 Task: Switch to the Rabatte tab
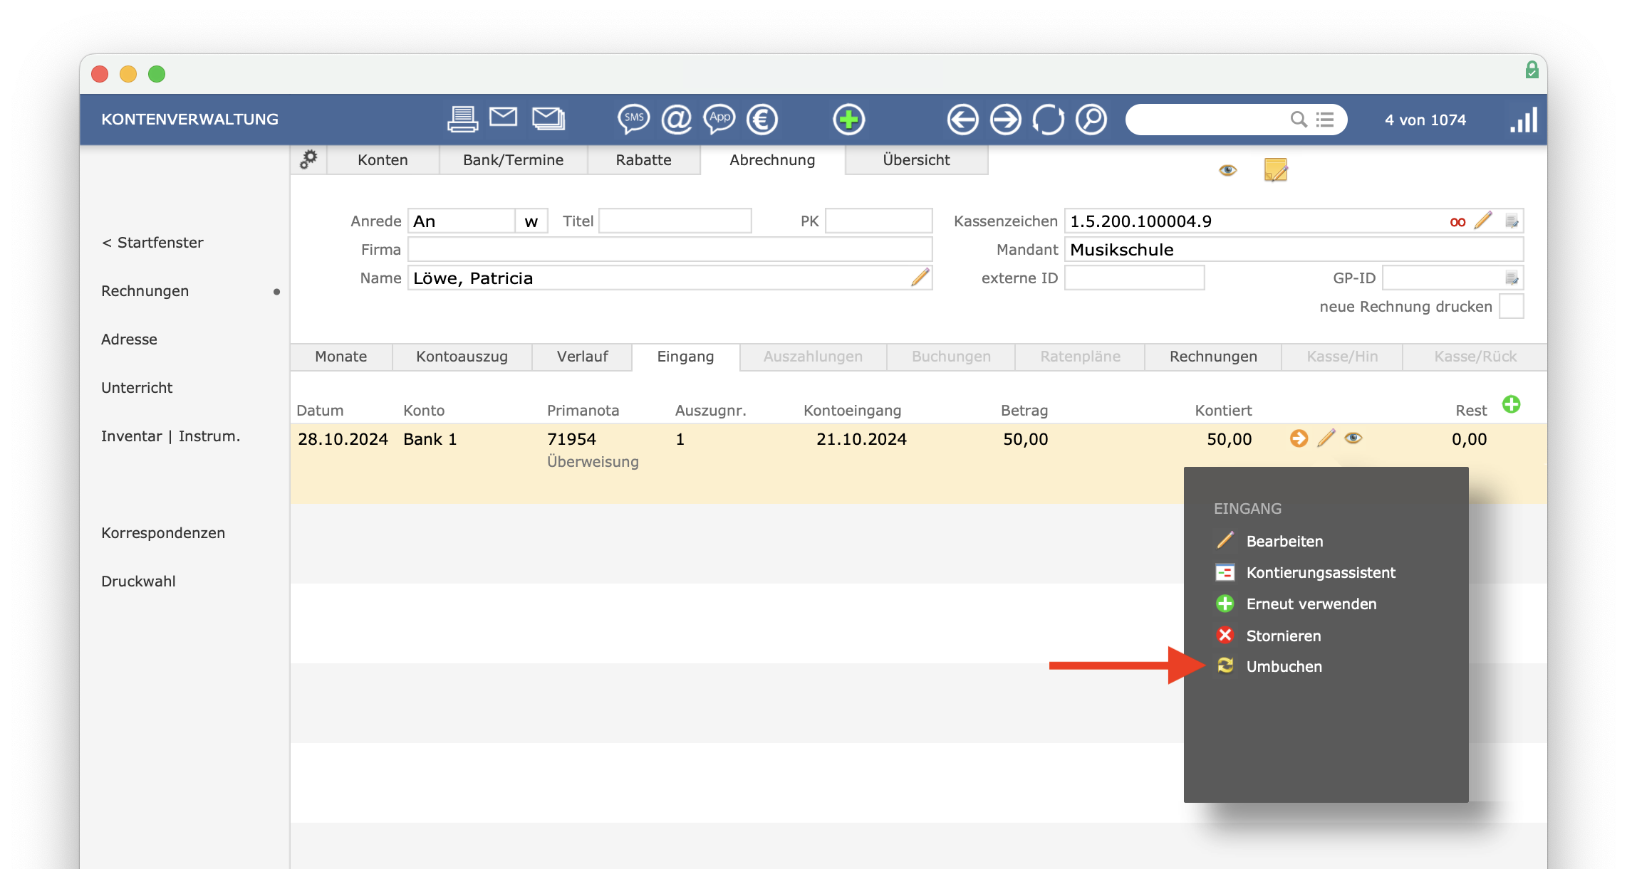[643, 159]
